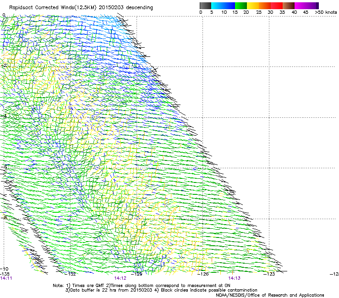The height and width of the screenshot is (298, 339).
Task: Click the -6 latitude axis label
Action: 4,166
